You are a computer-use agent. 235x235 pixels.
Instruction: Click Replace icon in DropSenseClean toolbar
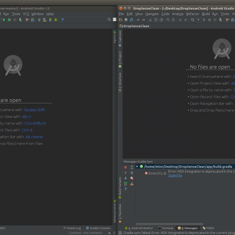(174, 20)
